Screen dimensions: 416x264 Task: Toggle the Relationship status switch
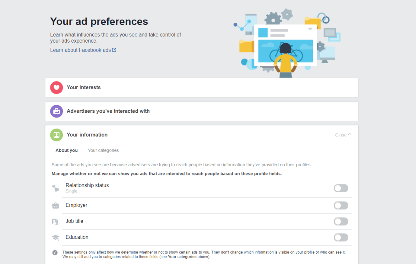click(x=341, y=188)
